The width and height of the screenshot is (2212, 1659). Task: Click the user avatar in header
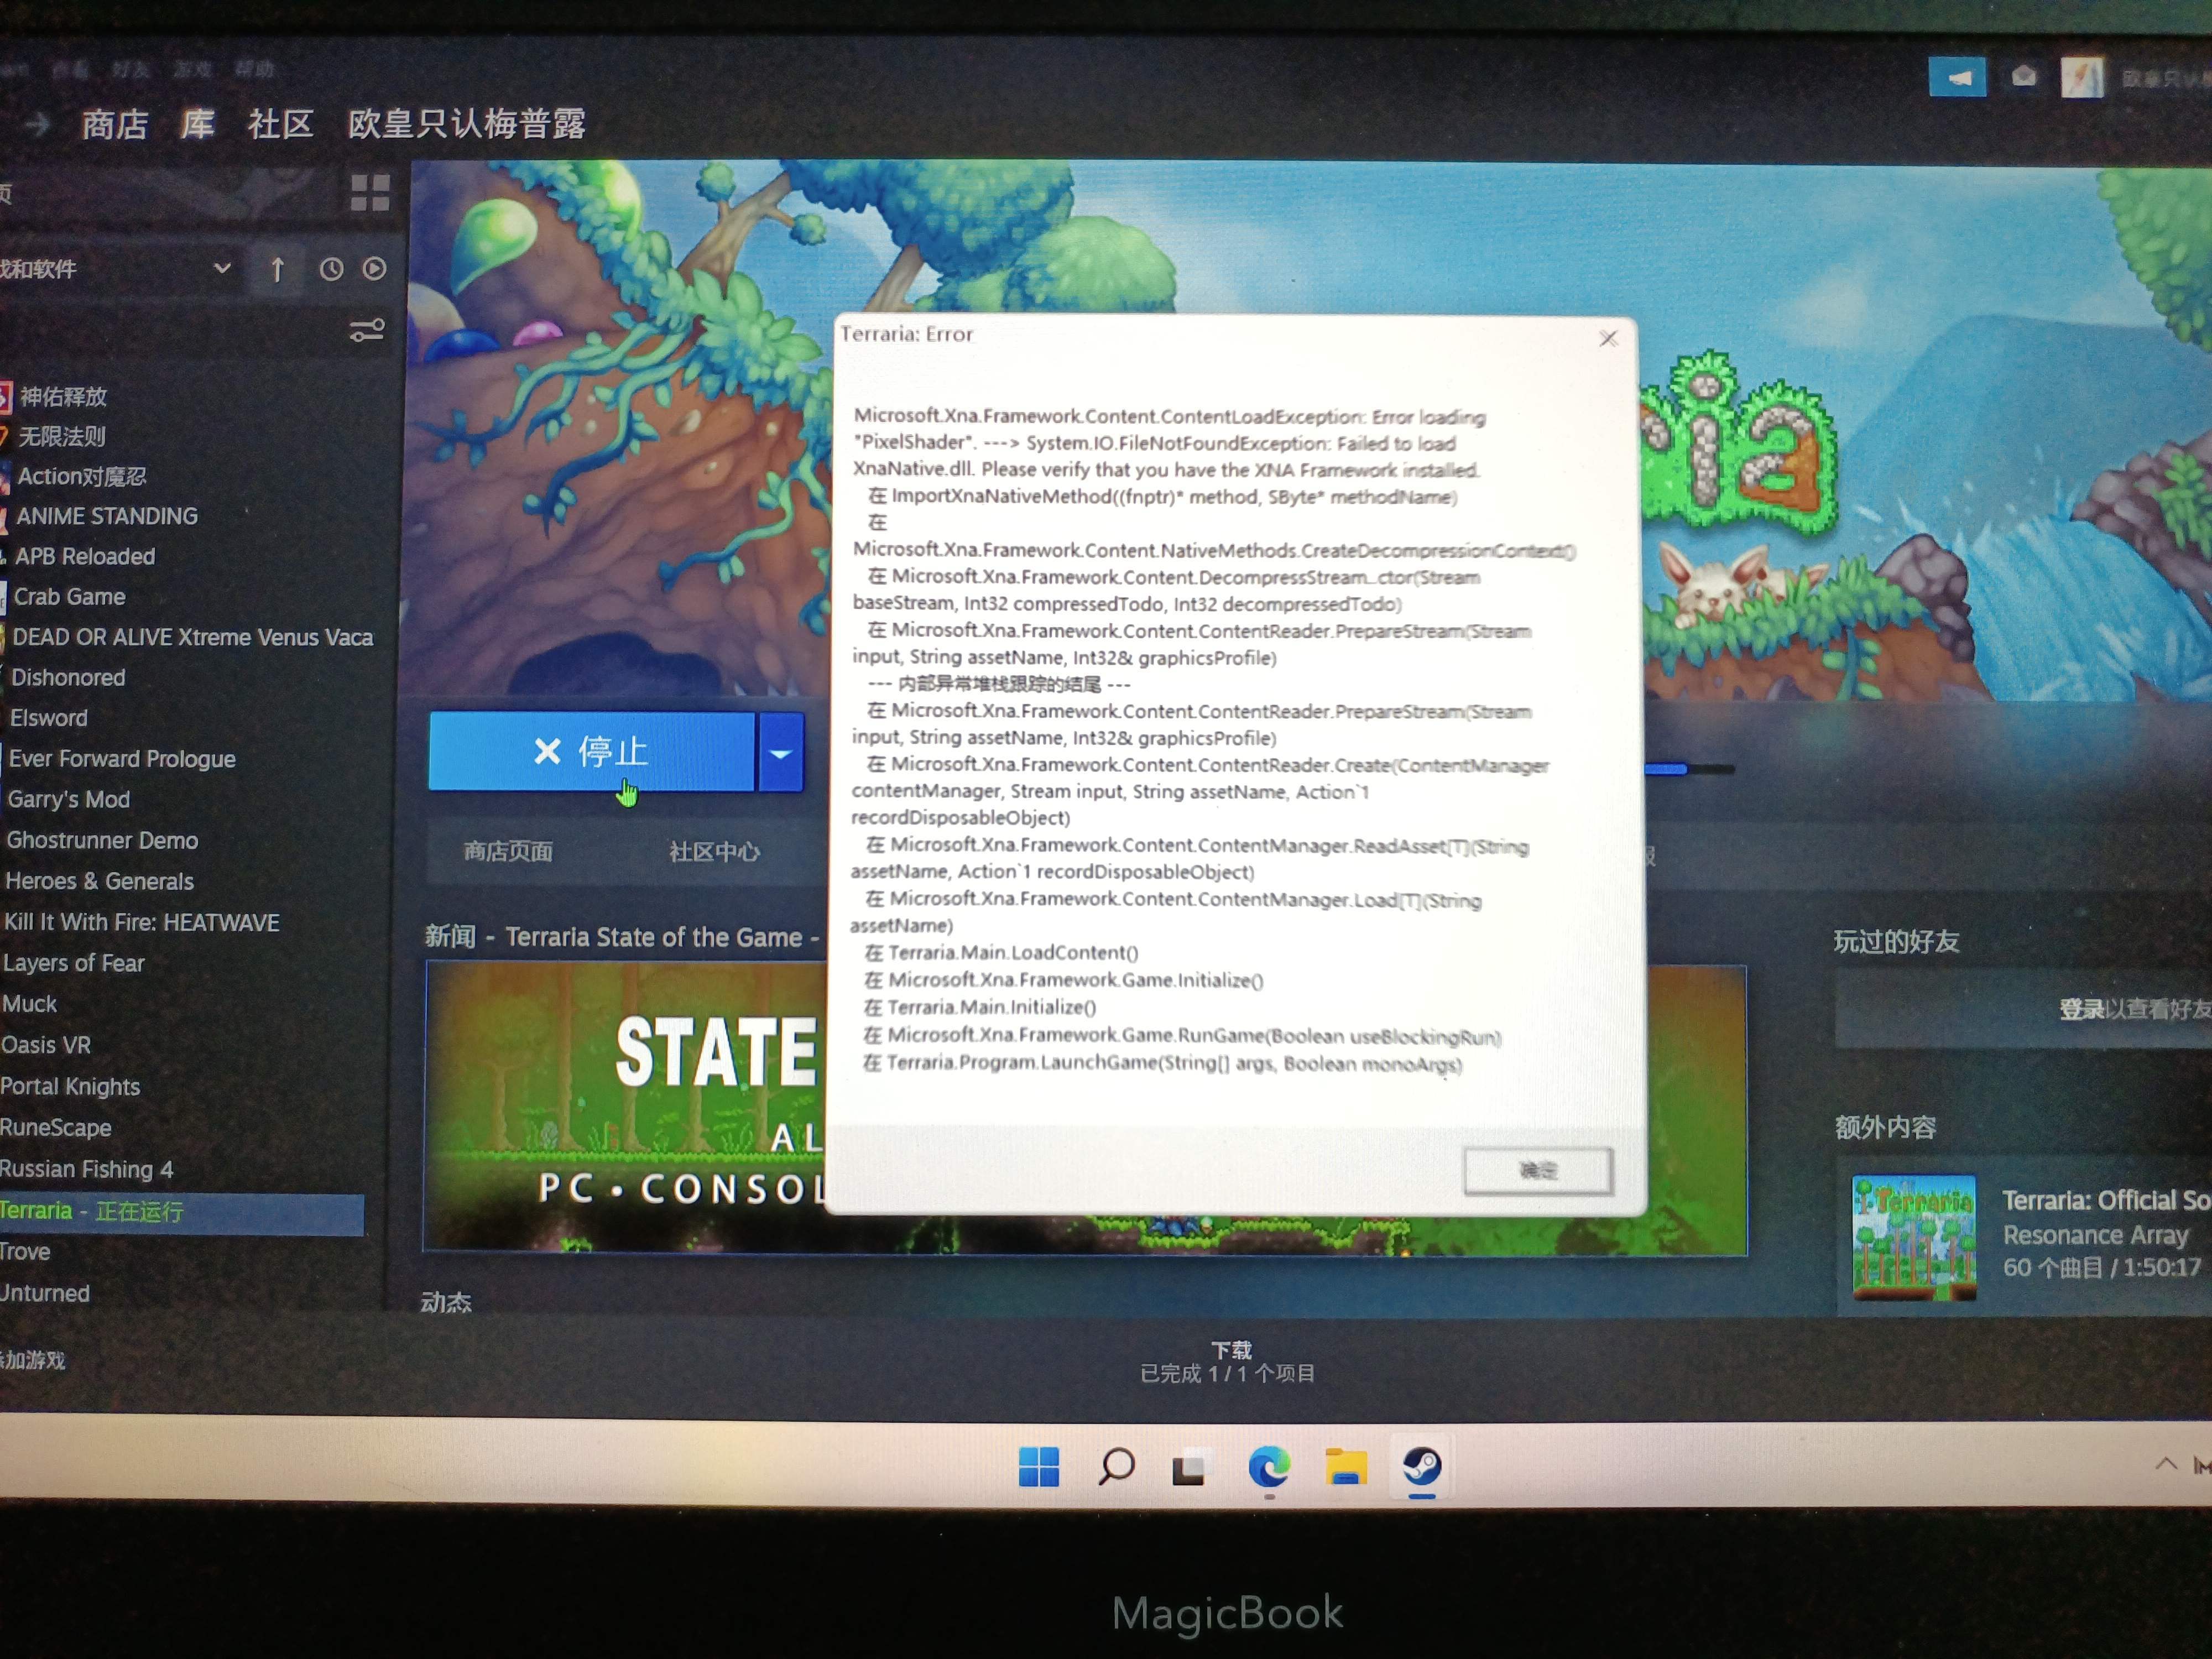click(2083, 78)
